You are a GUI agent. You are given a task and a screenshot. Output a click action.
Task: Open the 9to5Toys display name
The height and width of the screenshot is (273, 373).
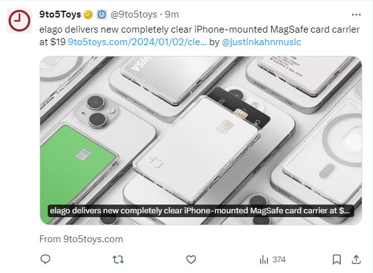pos(60,14)
